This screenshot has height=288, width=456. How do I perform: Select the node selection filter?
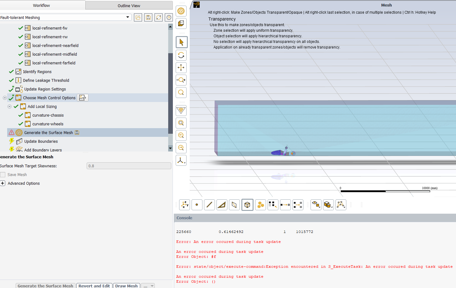[197, 205]
